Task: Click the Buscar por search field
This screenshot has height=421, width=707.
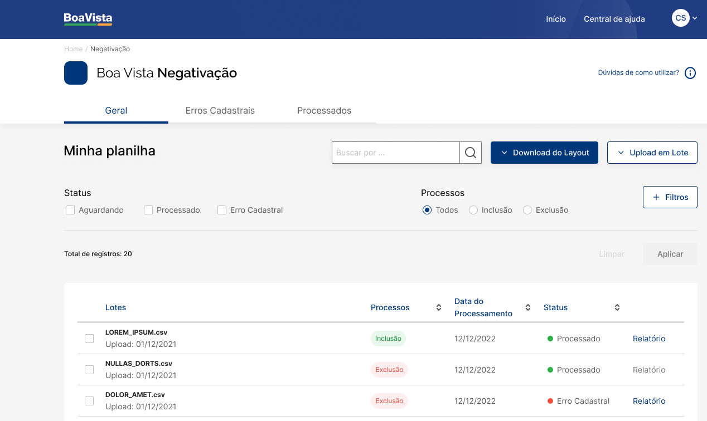Action: pos(395,153)
